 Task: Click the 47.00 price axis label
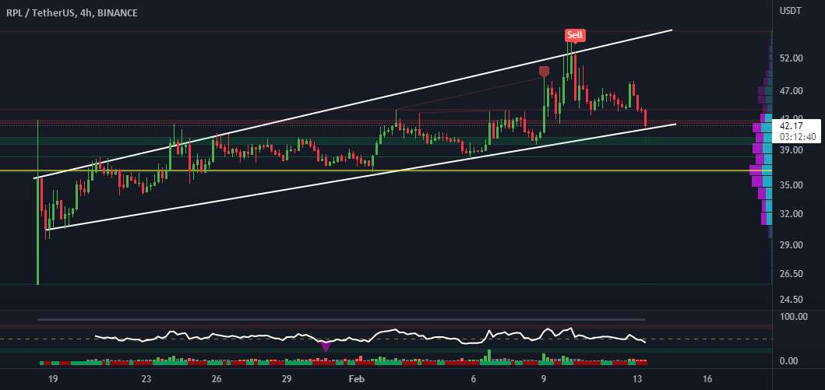(x=793, y=91)
